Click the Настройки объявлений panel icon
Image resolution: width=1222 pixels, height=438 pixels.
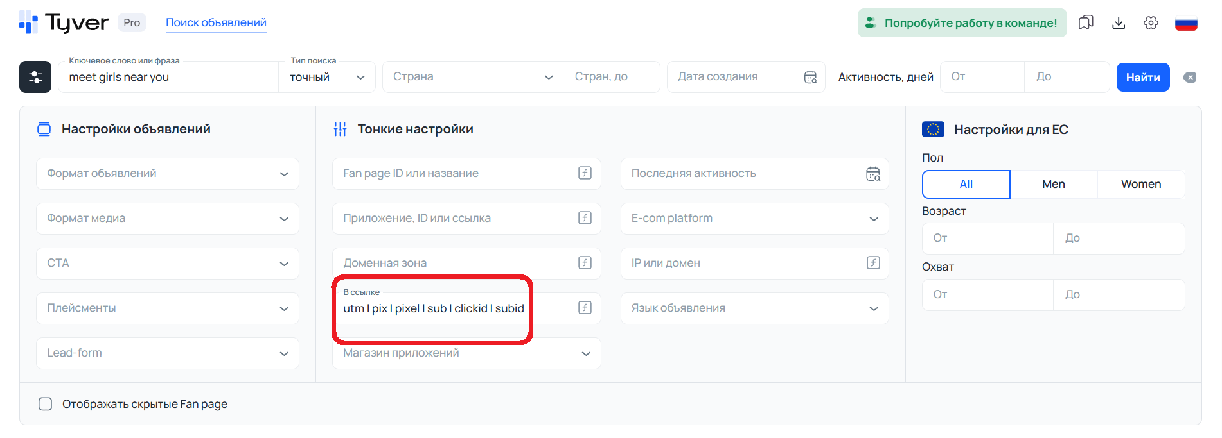44,129
